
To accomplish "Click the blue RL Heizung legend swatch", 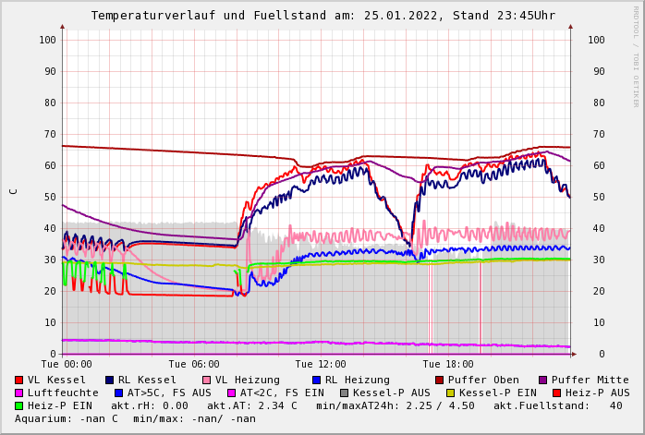I will [x=315, y=380].
